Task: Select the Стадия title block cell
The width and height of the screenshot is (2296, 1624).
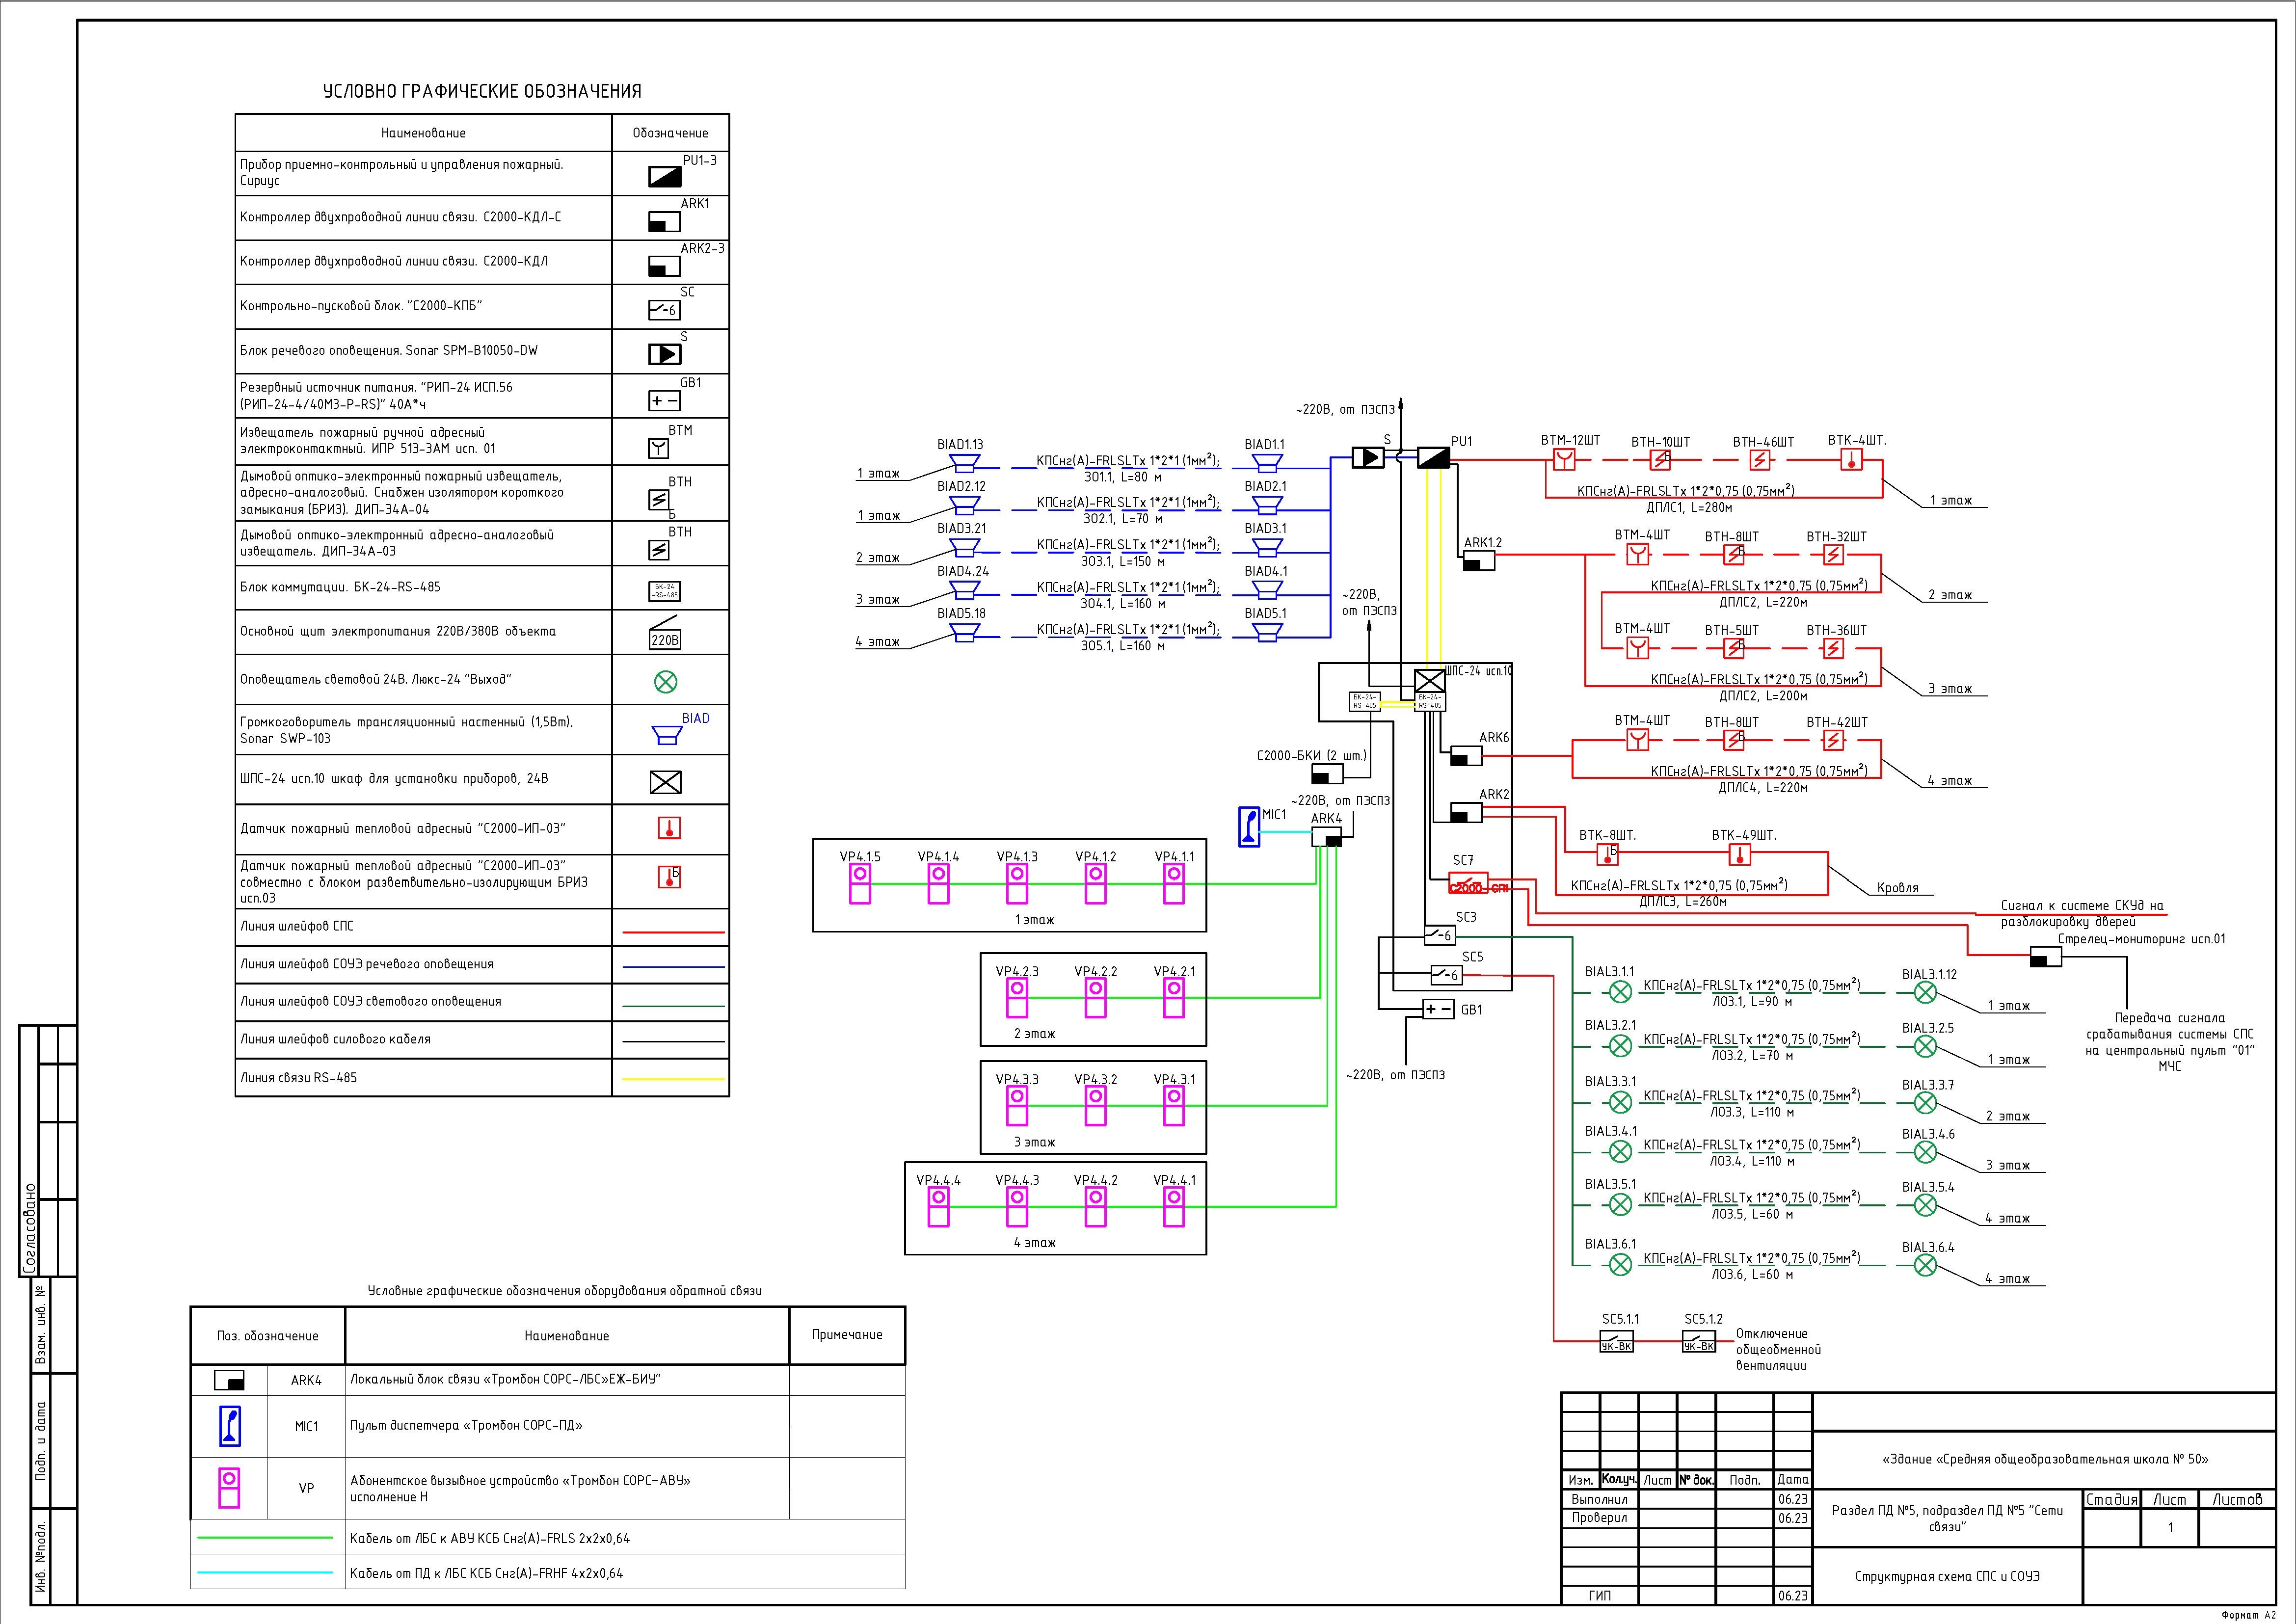Action: point(2112,1499)
